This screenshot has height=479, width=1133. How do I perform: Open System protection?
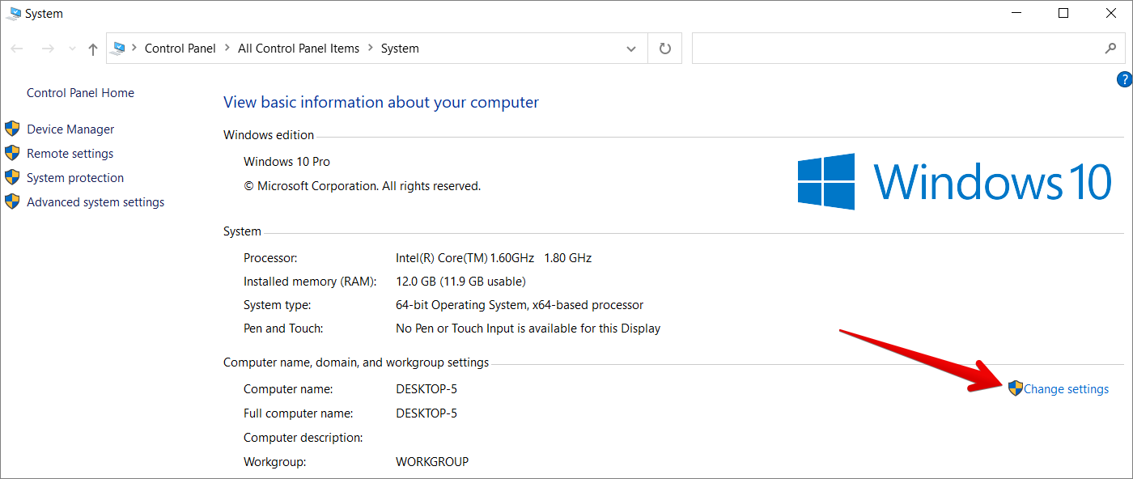[x=75, y=178]
